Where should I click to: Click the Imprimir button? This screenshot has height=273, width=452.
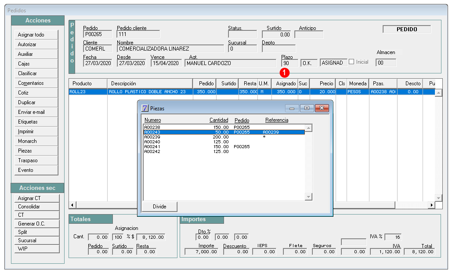(x=36, y=131)
